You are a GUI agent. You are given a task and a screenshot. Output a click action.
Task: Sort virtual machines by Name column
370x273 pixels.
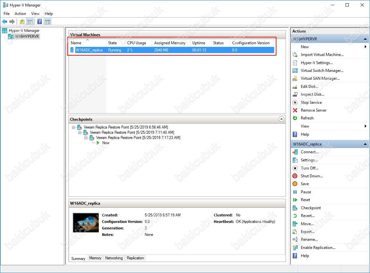(87, 43)
